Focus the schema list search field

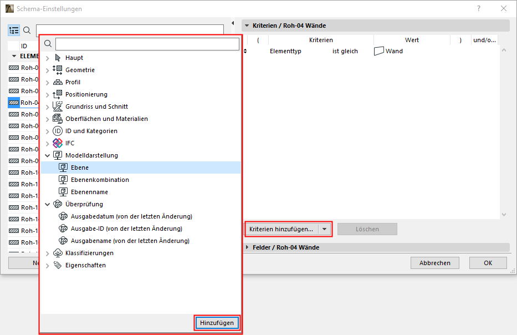tap(130, 29)
